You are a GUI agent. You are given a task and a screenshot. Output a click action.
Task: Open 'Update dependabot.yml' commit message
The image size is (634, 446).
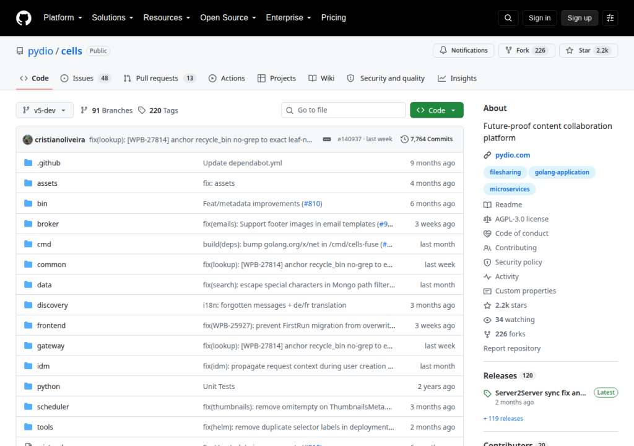[x=243, y=163]
